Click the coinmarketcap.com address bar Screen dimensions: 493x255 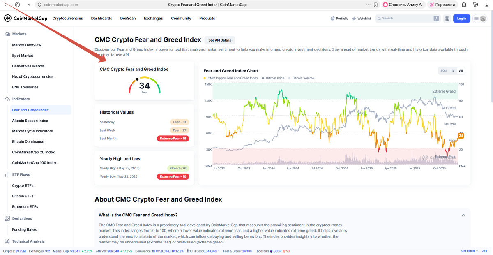pos(61,5)
